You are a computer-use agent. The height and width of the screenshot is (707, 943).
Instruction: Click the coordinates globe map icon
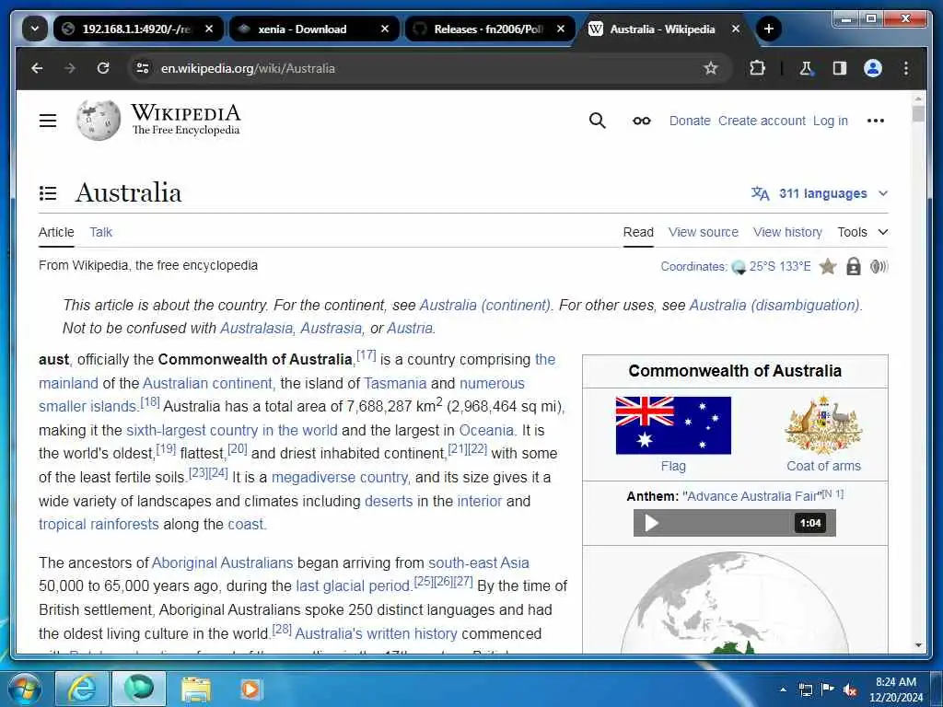click(739, 267)
